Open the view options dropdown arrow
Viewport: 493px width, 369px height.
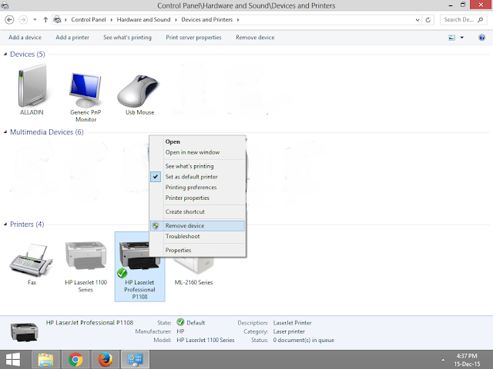click(x=462, y=38)
